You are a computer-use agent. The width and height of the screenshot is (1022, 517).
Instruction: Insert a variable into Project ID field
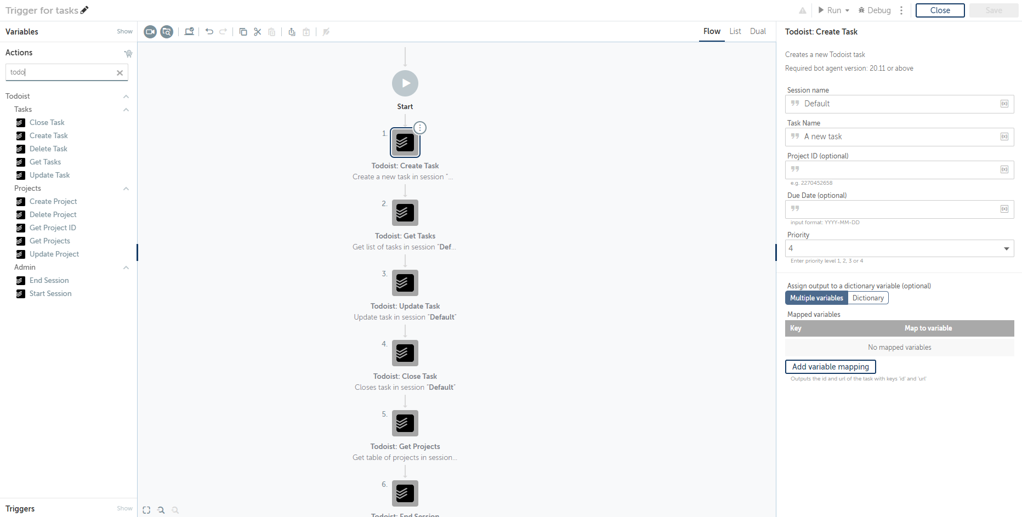click(1004, 169)
